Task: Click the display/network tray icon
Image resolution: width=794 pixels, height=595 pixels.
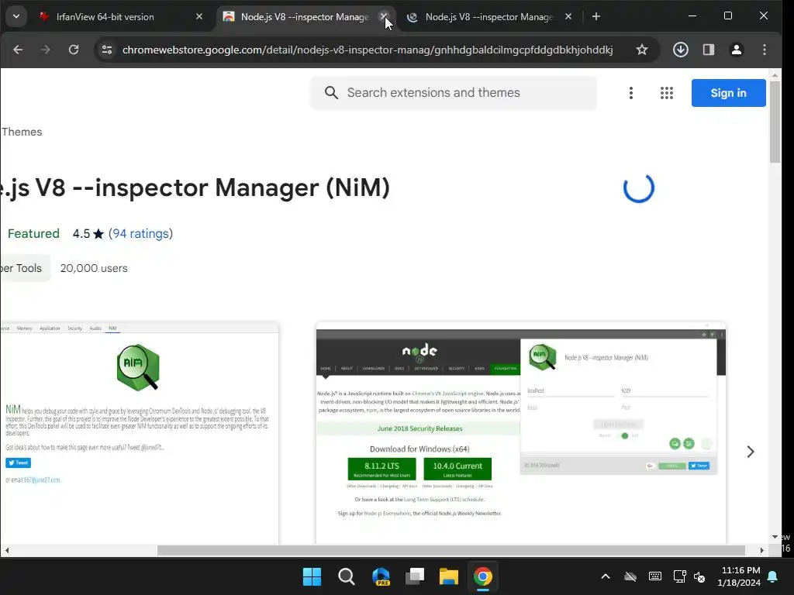Action: 679,576
